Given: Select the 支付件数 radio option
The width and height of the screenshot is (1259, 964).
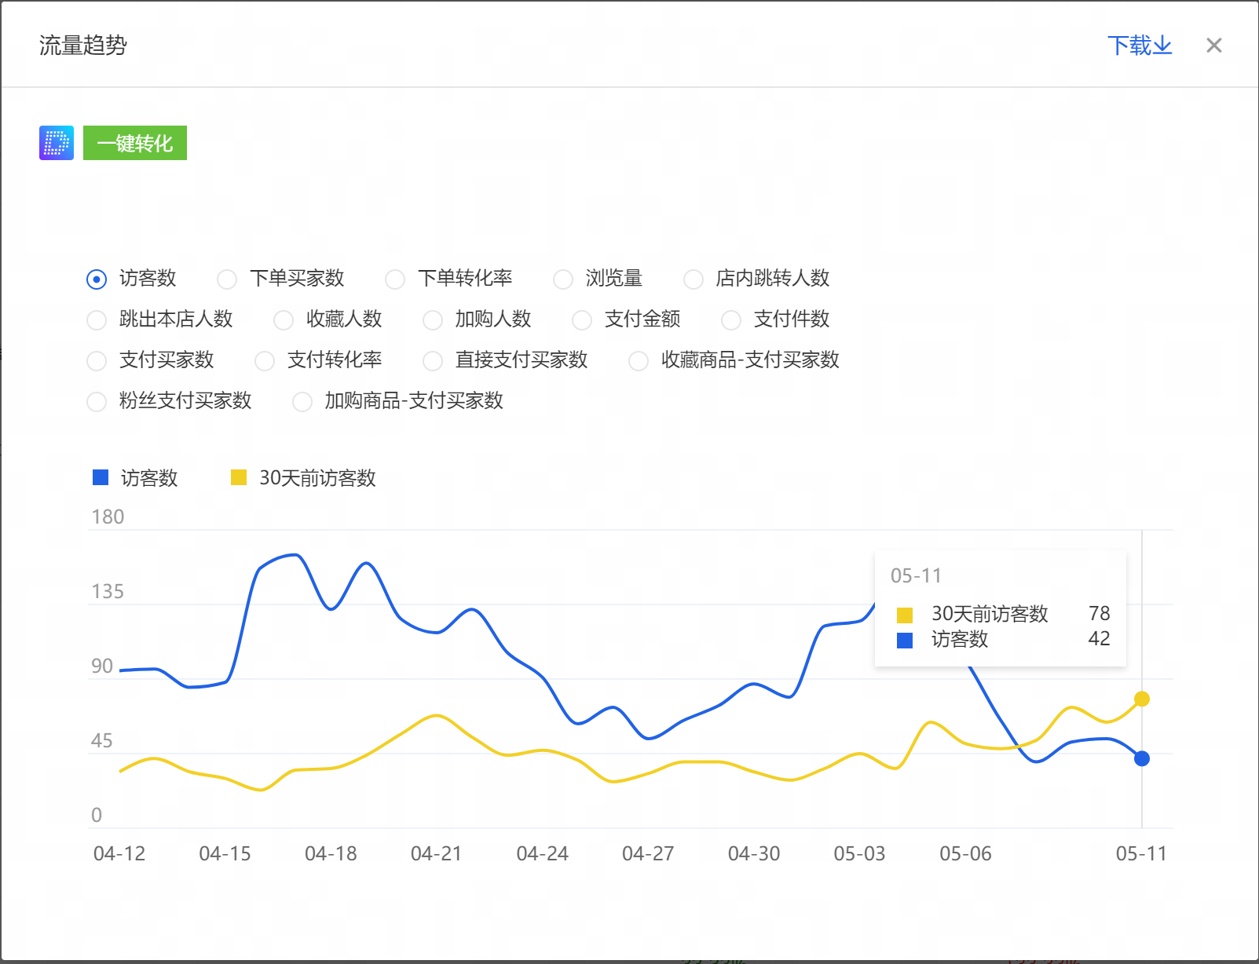Looking at the screenshot, I should pos(731,320).
